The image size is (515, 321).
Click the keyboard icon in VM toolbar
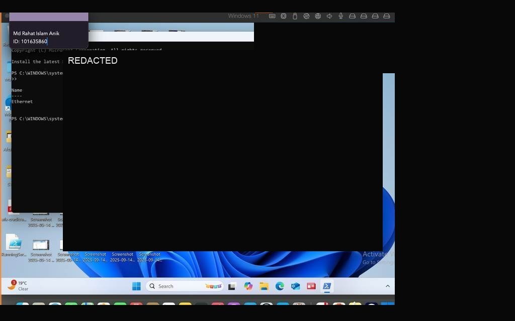(272, 16)
